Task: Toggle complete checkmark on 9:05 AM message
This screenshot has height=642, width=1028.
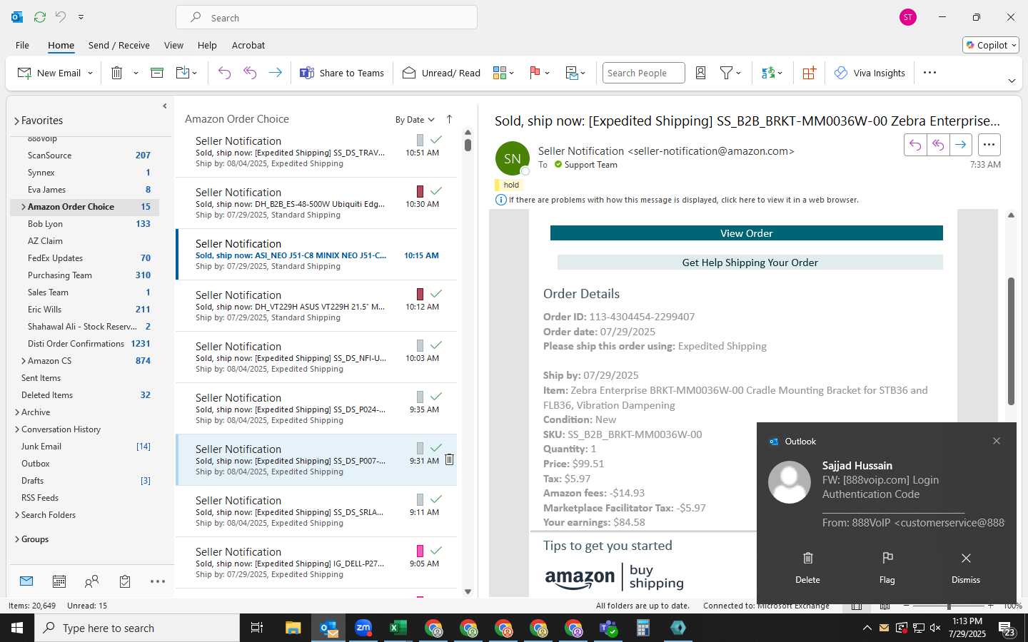Action: tap(436, 551)
